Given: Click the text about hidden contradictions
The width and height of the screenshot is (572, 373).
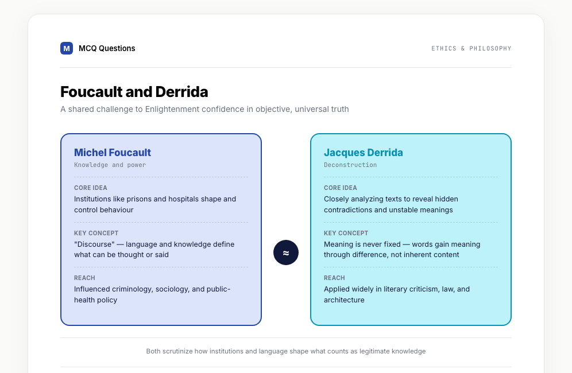Looking at the screenshot, I should (391, 204).
